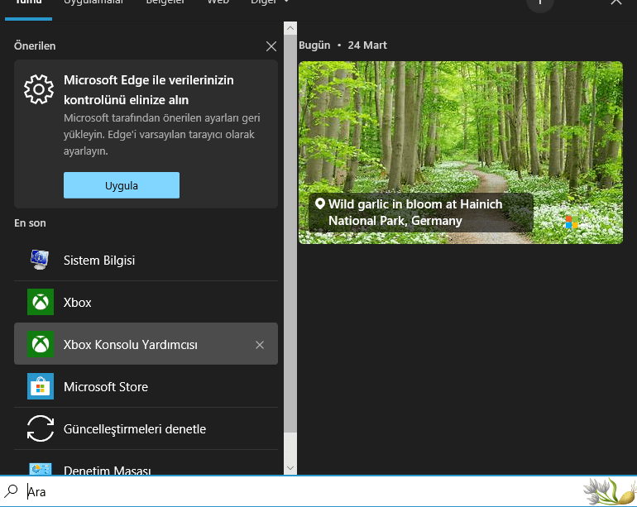The image size is (637, 507).
Task: Open Xbox Konsolu Yardımcısı entry text
Action: tap(131, 345)
